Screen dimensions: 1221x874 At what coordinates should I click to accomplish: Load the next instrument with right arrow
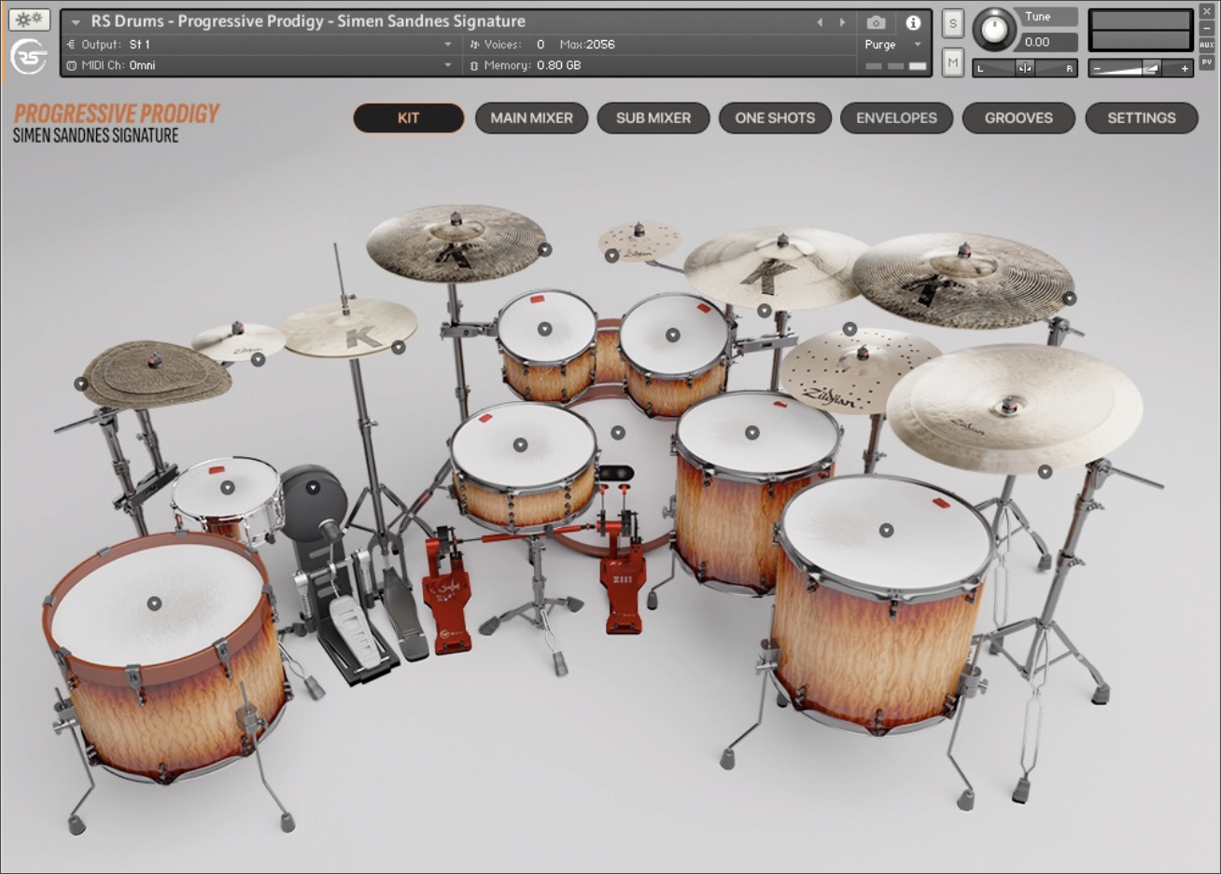tap(842, 22)
